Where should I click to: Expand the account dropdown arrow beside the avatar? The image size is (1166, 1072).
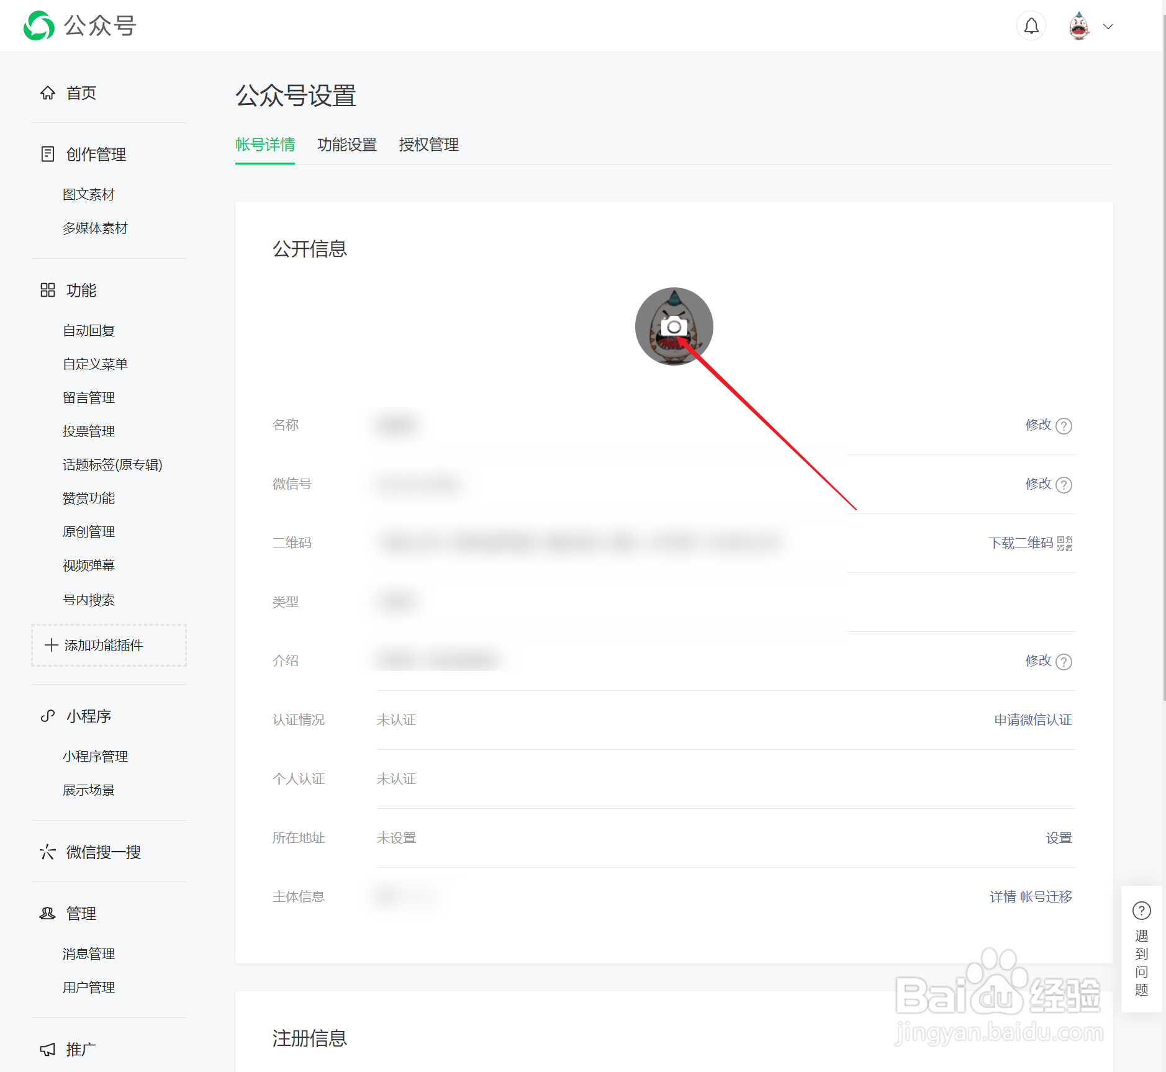point(1110,26)
